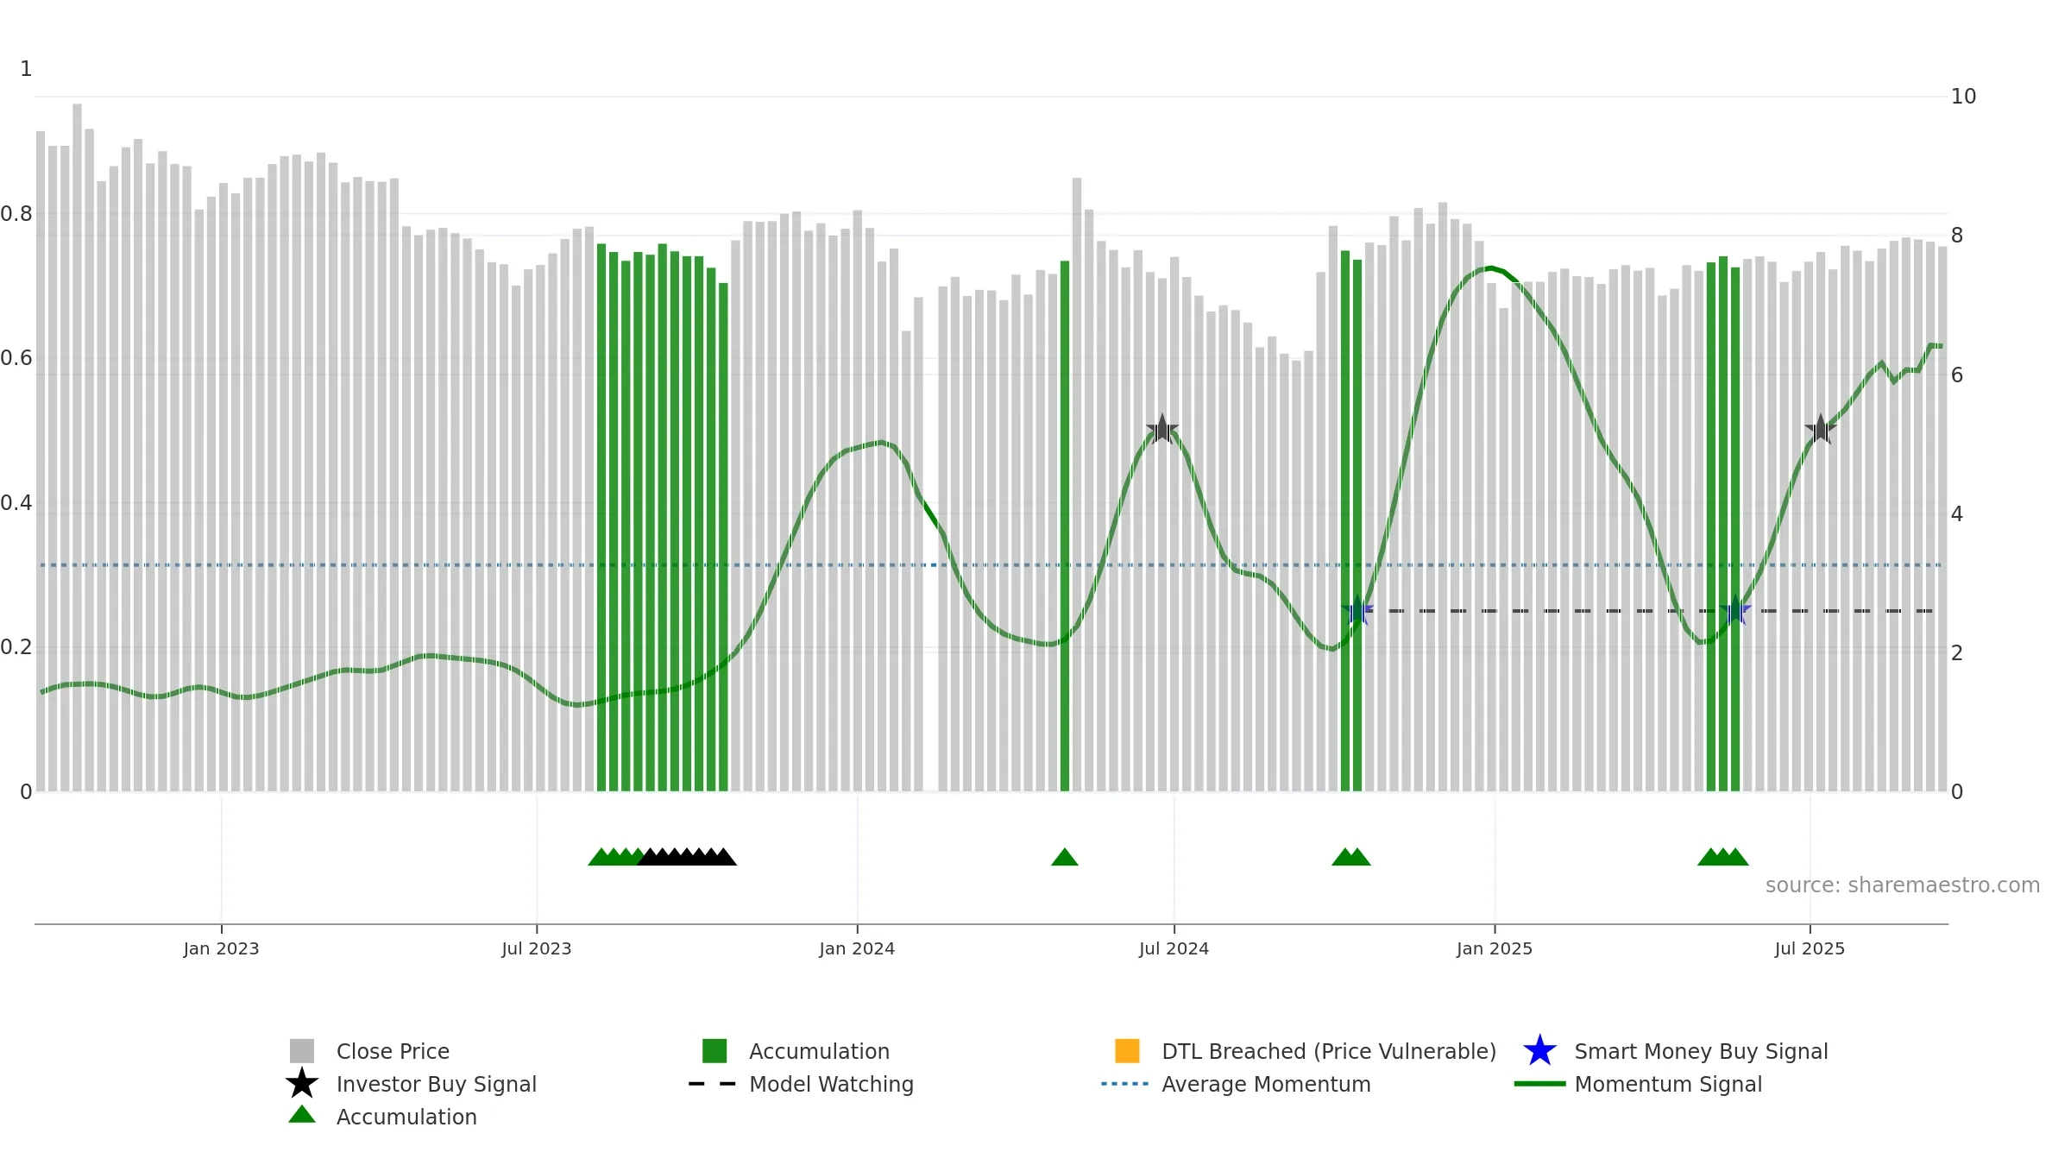Select the investor buy star near Jul 2025
The width and height of the screenshot is (2071, 1165).
pyautogui.click(x=1820, y=429)
